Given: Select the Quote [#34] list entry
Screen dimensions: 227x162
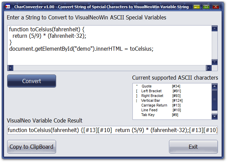Looking at the screenshot, I should (158, 86).
